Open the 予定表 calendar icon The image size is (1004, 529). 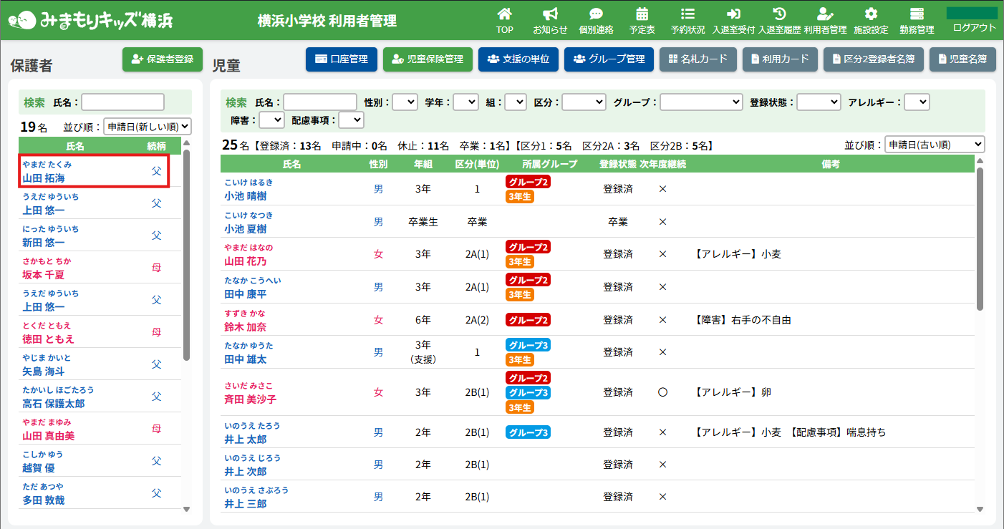642,14
